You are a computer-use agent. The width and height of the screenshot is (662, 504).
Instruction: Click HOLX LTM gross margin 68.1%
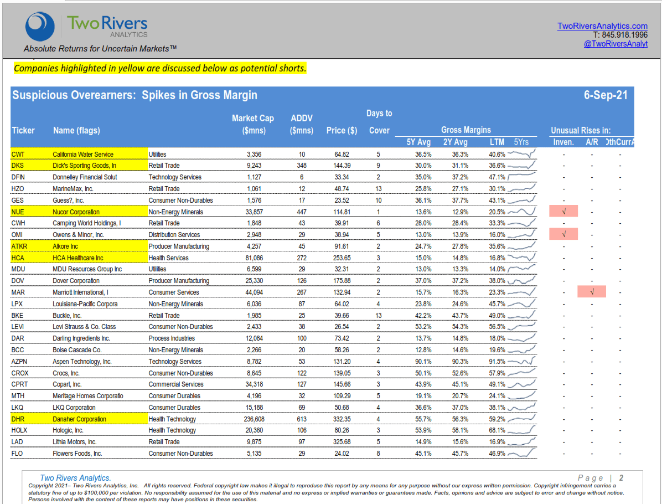click(x=497, y=430)
